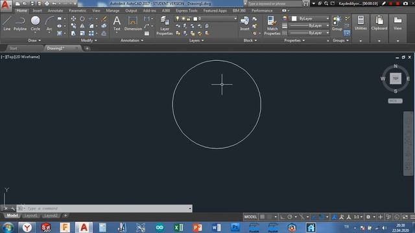The image size is (415, 233).
Task: Open the Insert ribbon tab
Action: pyautogui.click(x=37, y=11)
